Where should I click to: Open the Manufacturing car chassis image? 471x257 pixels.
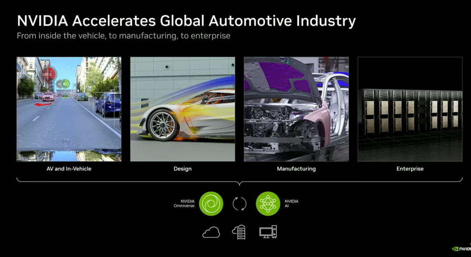point(296,109)
